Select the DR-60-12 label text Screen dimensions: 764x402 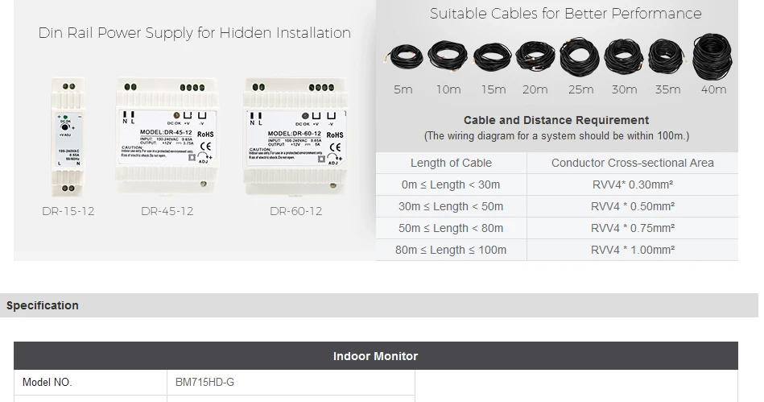coord(295,211)
